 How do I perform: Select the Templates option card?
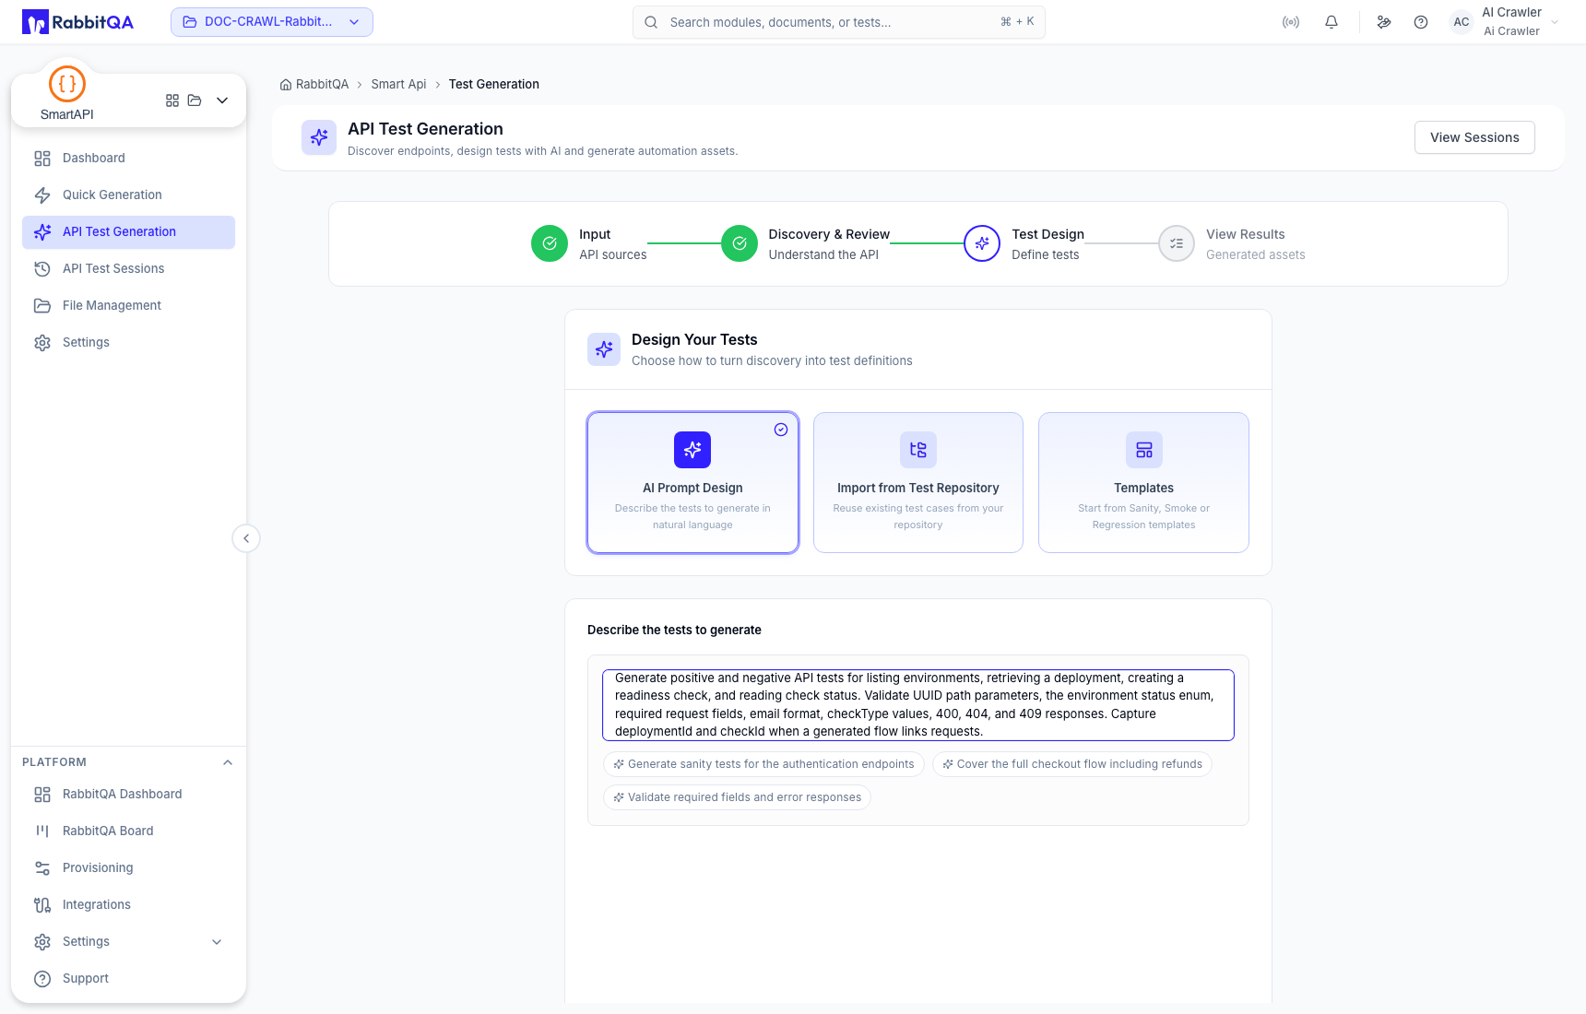pyautogui.click(x=1144, y=483)
